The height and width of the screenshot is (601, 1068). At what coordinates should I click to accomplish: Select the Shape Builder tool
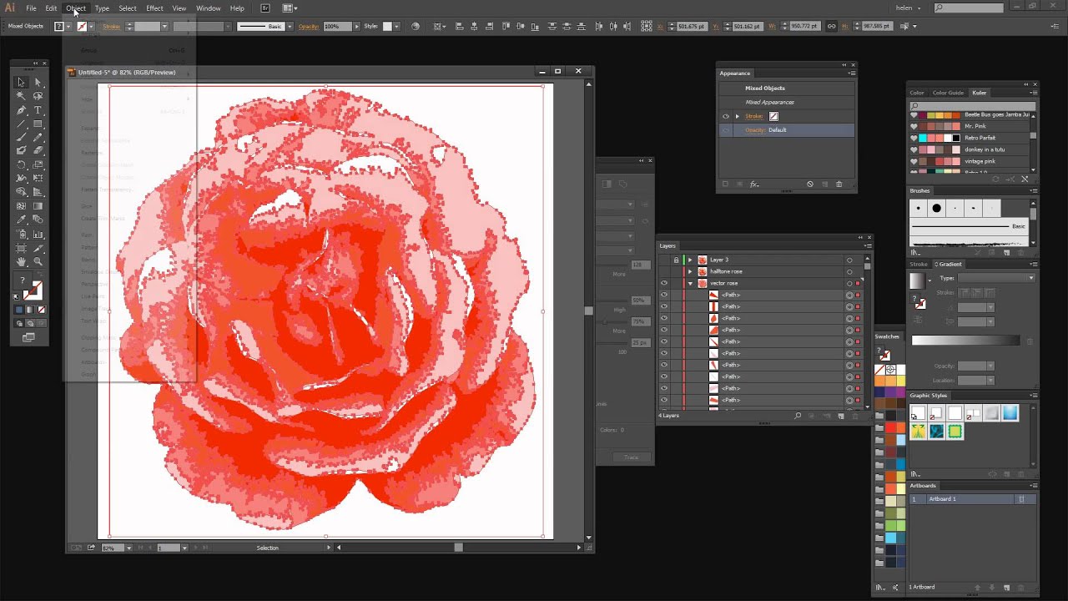click(x=21, y=192)
